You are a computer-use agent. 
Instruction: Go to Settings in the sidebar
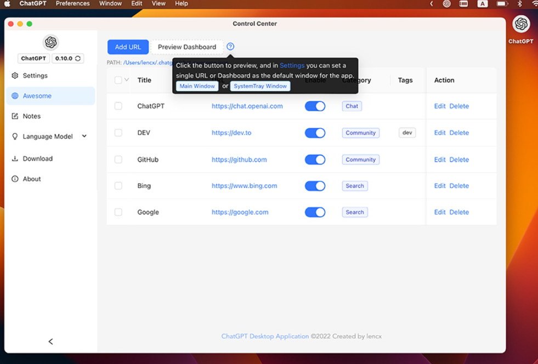pyautogui.click(x=51, y=76)
